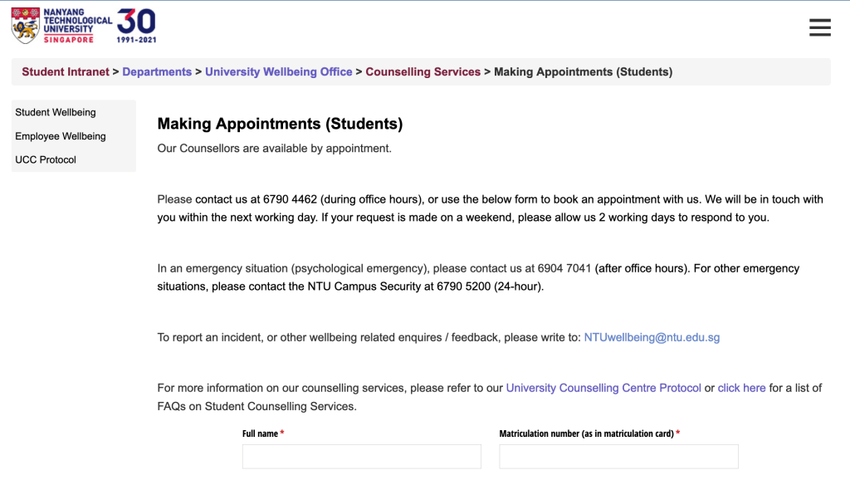
Task: Go back to Counselling Services breadcrumb
Action: [423, 72]
